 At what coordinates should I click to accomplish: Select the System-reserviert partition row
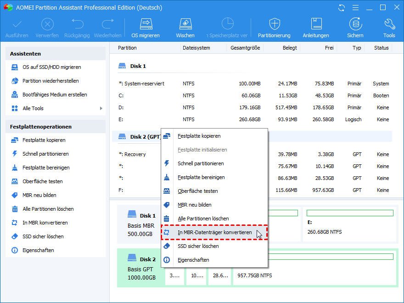point(252,84)
